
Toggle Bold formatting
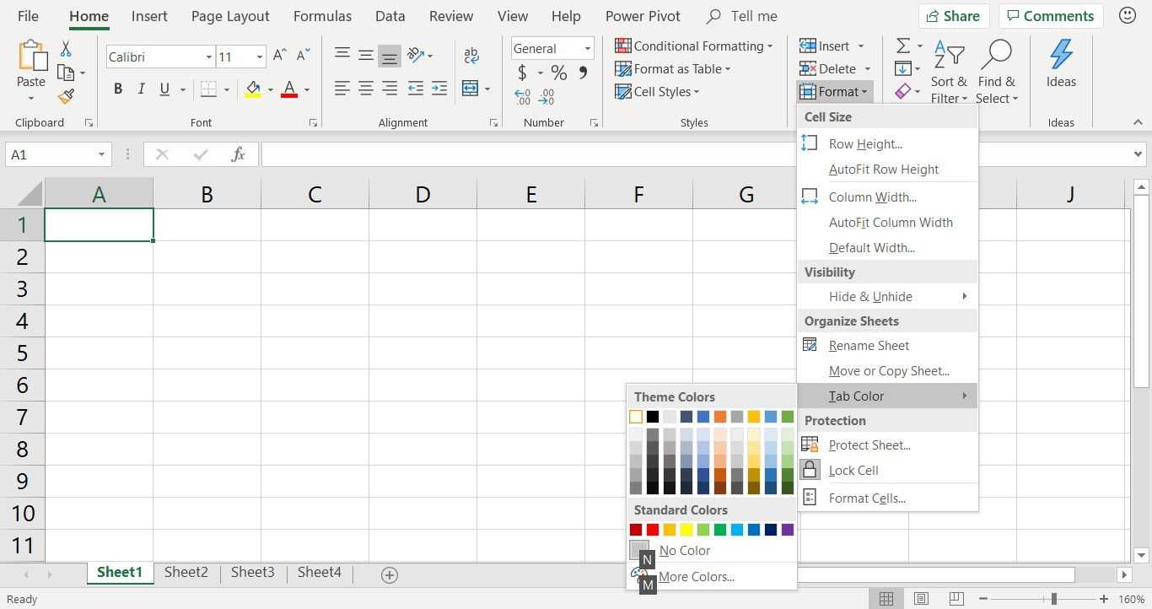pos(118,89)
